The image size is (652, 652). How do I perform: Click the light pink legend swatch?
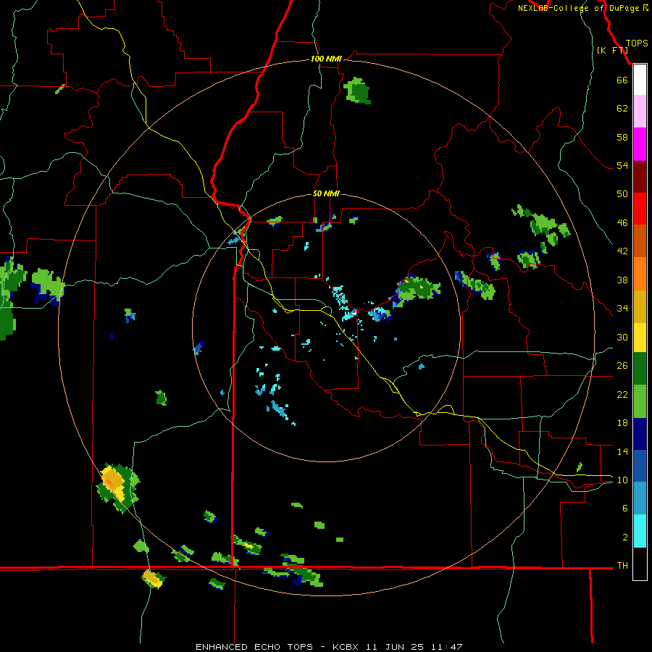640,111
